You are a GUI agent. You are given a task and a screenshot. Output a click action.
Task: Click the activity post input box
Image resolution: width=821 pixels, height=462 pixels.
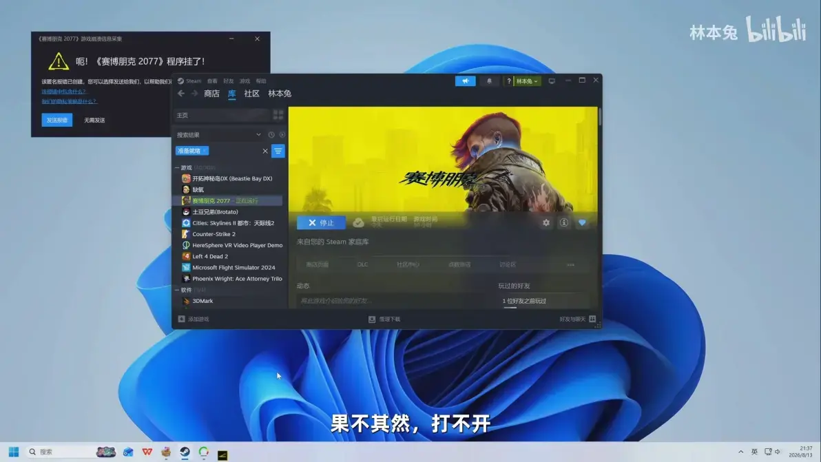click(393, 301)
